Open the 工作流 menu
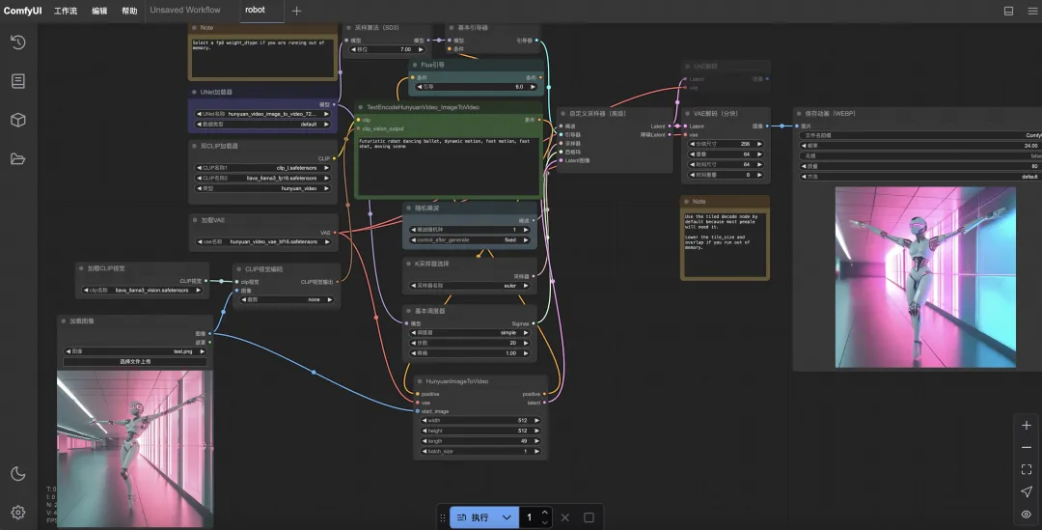The width and height of the screenshot is (1042, 530). pos(66,11)
